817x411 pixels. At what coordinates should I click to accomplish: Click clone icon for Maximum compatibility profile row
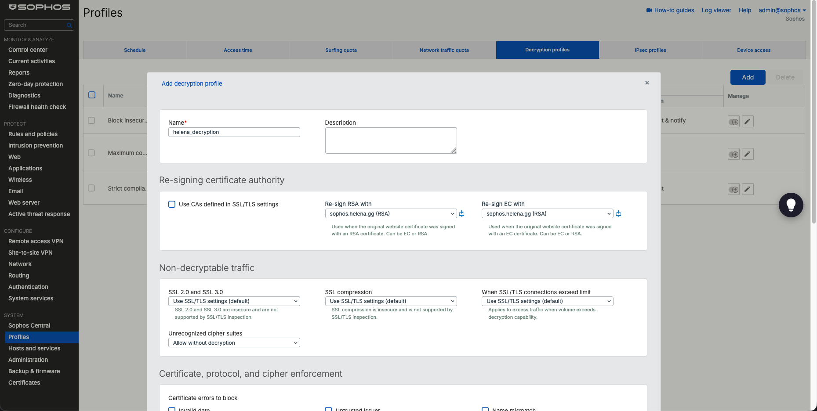coord(733,154)
